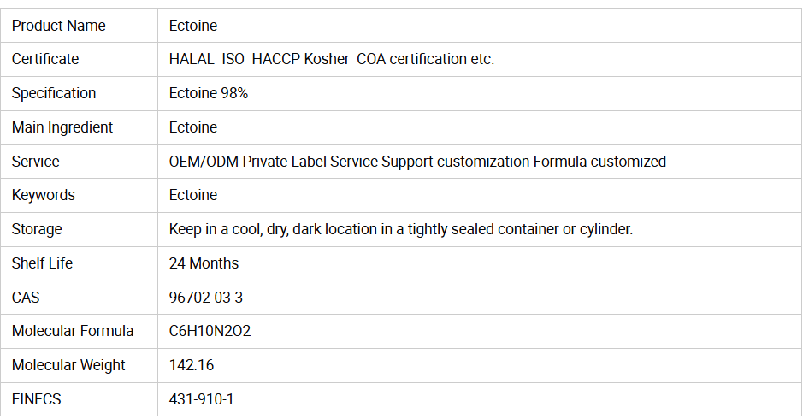This screenshot has width=803, height=419.
Task: Click the Shelf Life label
Action: (42, 263)
